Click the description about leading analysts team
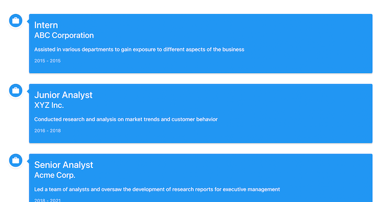The width and height of the screenshot is (382, 202). 157,189
